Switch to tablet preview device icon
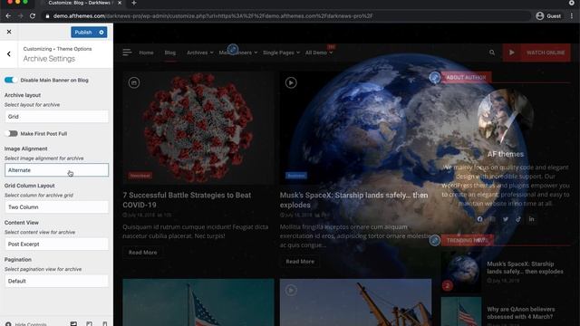The width and height of the screenshot is (580, 326). [89, 324]
